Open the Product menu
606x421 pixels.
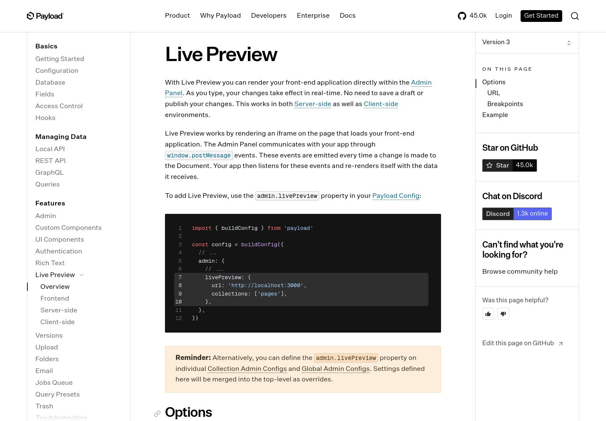pos(177,16)
